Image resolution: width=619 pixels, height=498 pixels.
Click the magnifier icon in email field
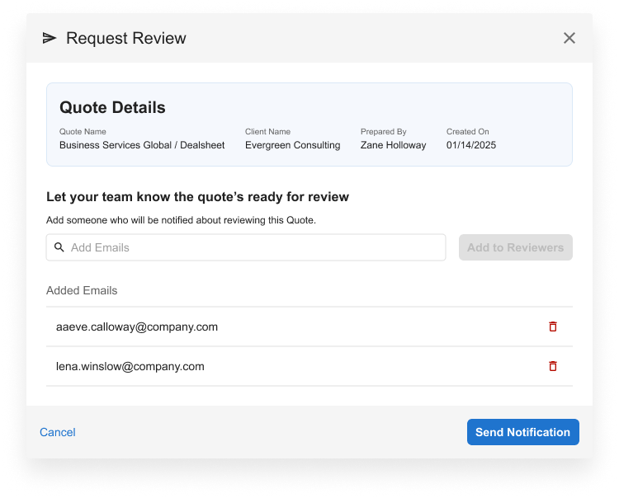click(x=59, y=247)
